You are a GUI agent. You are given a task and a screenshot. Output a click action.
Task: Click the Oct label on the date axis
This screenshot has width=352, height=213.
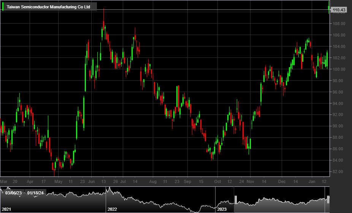217,181
